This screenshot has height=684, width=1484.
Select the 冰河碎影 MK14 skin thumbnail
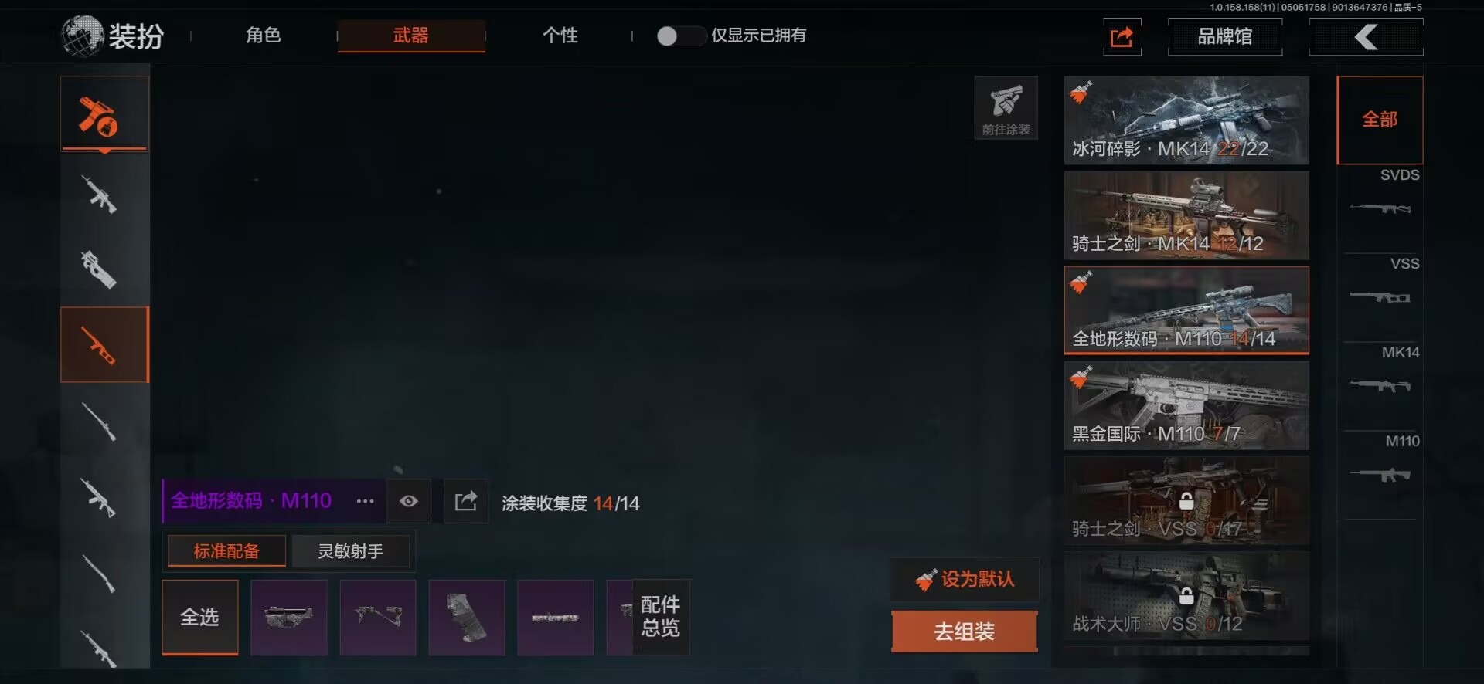pos(1186,120)
